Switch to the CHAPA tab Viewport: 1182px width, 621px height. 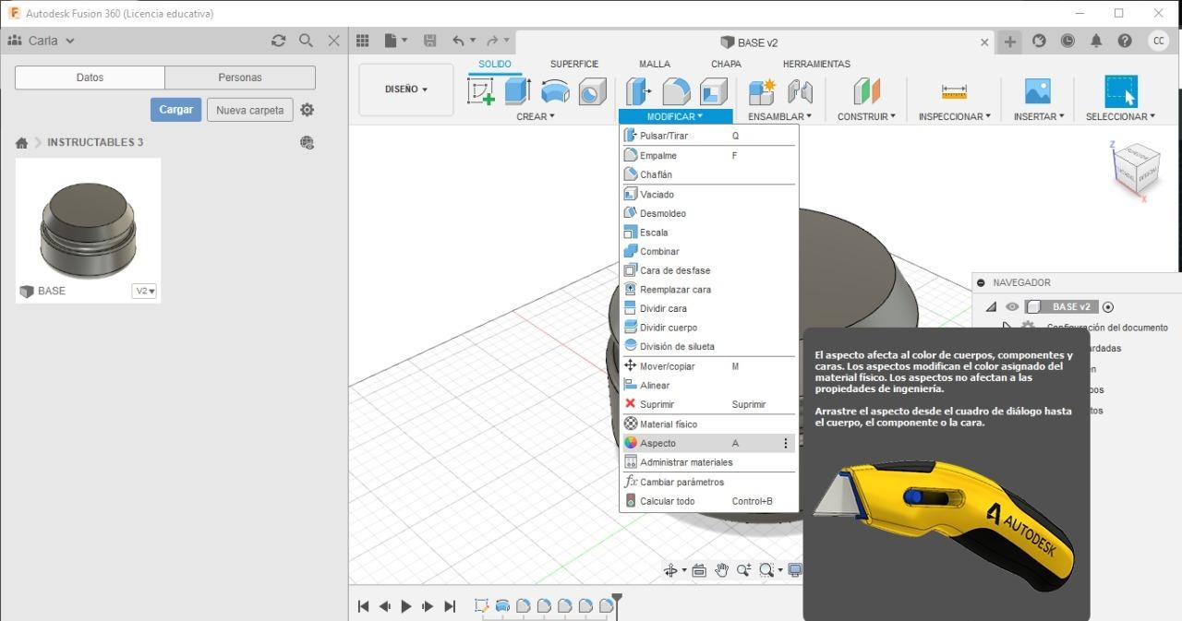point(726,64)
